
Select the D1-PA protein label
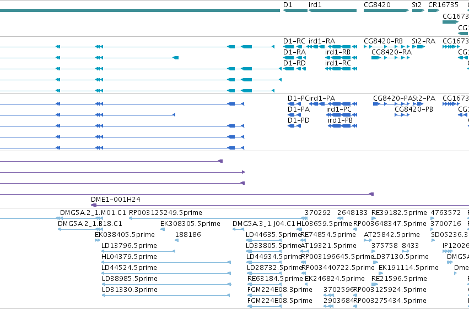tap(299, 109)
